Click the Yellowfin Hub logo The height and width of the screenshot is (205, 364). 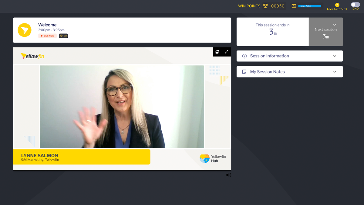coord(213,159)
